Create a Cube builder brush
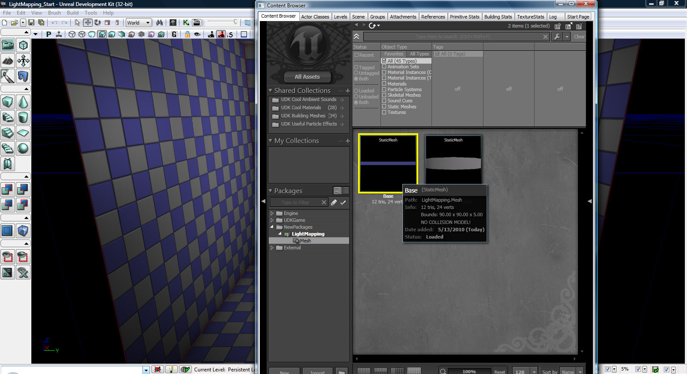Image resolution: width=687 pixels, height=374 pixels. [8, 102]
